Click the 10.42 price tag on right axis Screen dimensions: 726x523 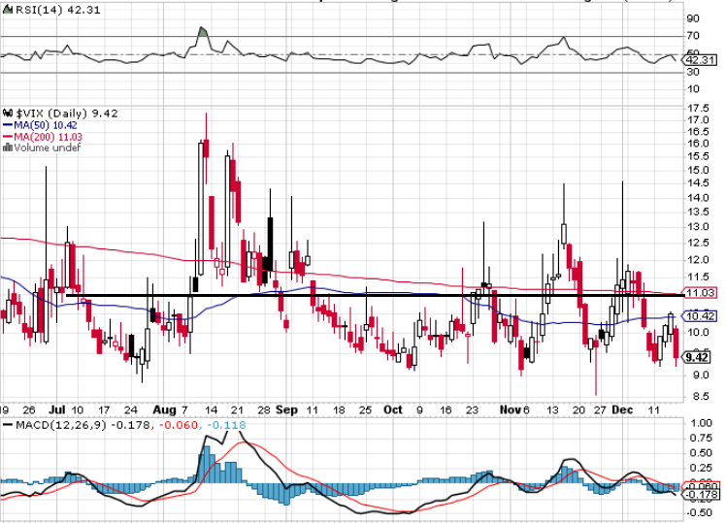[x=700, y=316]
